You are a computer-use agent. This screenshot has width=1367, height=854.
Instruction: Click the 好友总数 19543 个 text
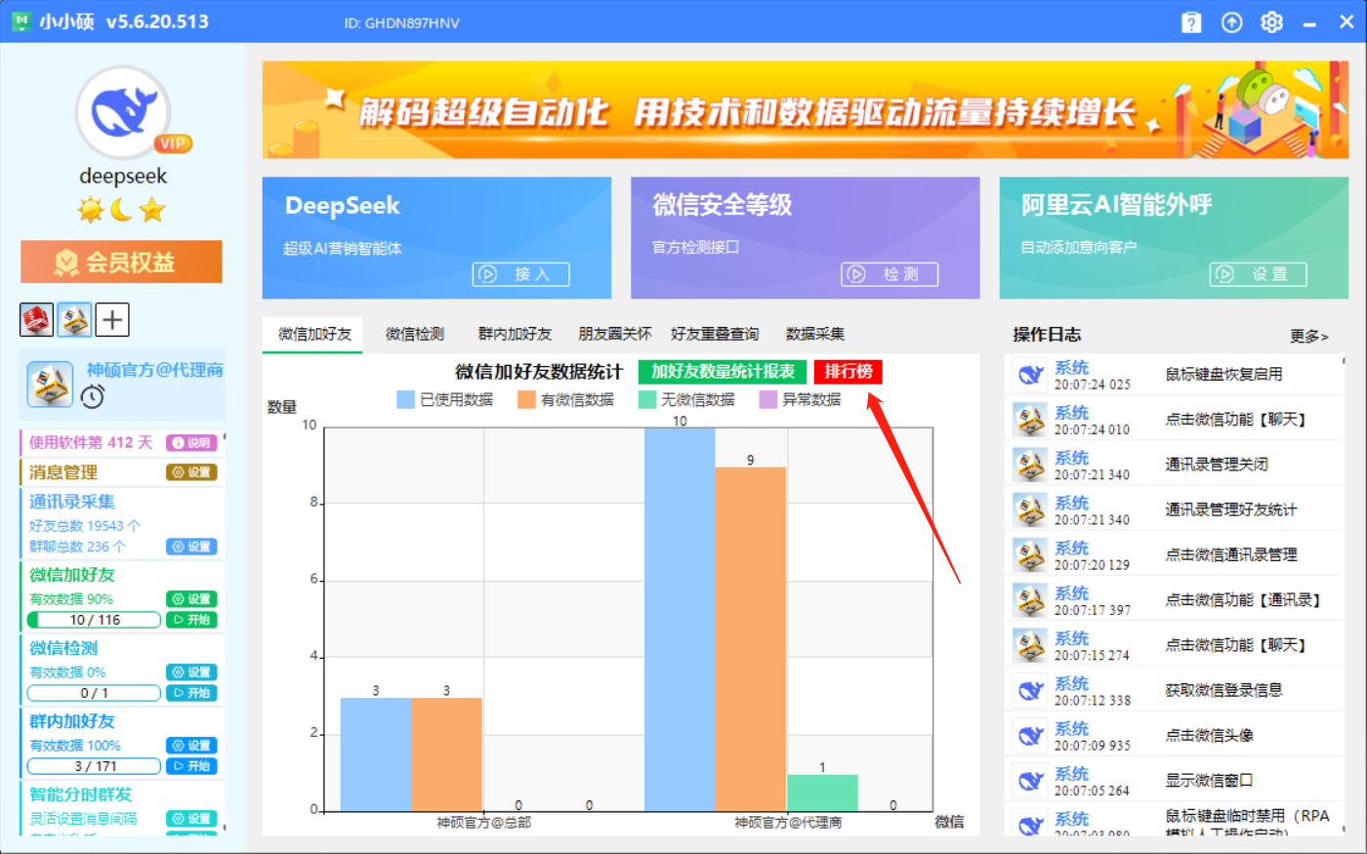pyautogui.click(x=85, y=526)
